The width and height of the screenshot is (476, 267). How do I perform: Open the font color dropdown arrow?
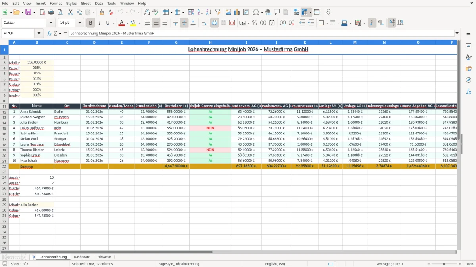point(127,23)
